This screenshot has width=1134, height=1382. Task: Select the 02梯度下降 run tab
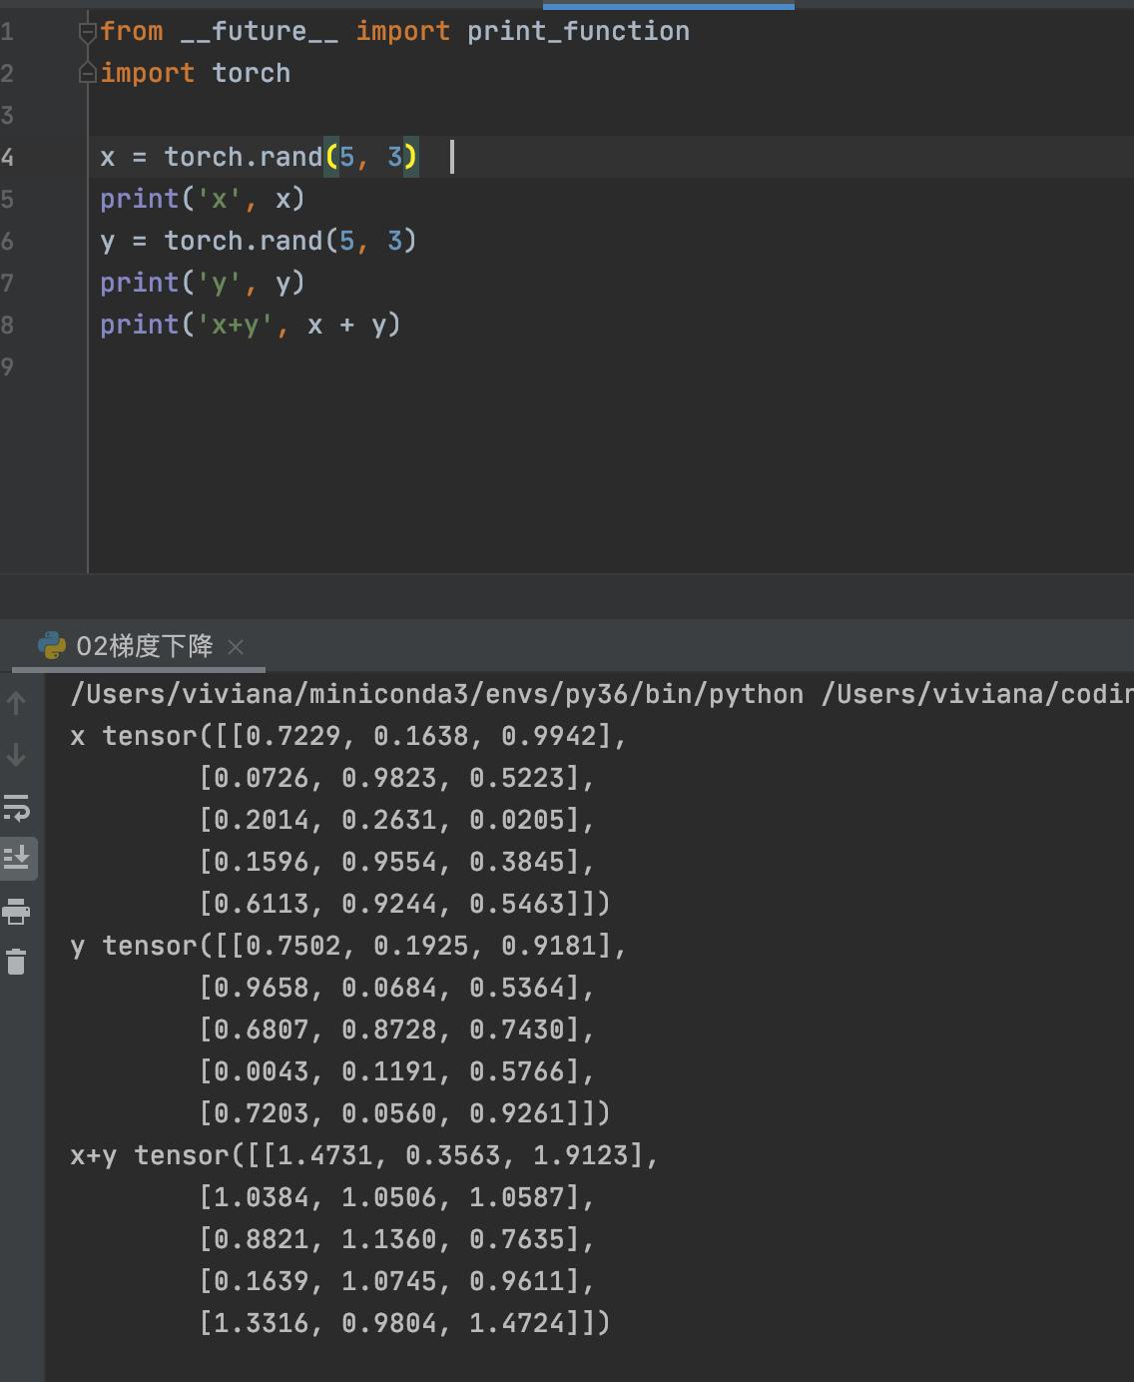[x=140, y=646]
